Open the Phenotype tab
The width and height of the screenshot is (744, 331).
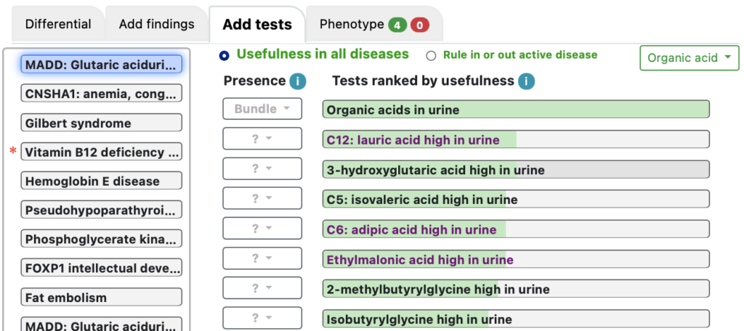coord(374,24)
